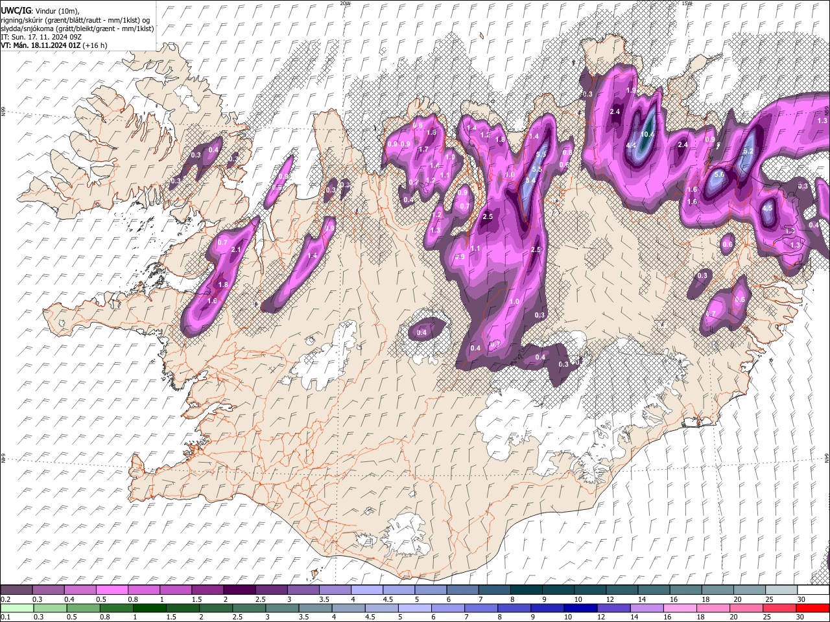Image resolution: width=830 pixels, height=622 pixels.
Task: Pick the grey-blue 3.5 rain legend swatch
Action: (314, 608)
